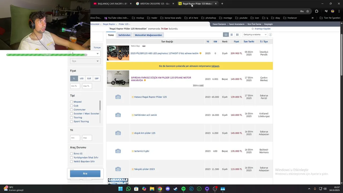Switch to gallery grid view icon
Image resolution: width=343 pixels, height=193 pixels.
click(x=237, y=35)
